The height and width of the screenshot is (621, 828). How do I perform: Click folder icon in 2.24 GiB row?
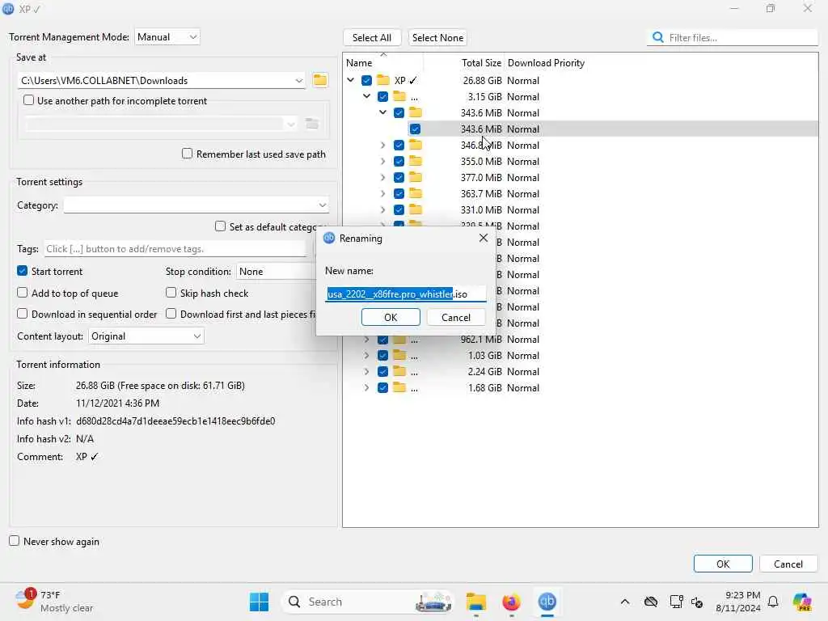[x=399, y=371]
